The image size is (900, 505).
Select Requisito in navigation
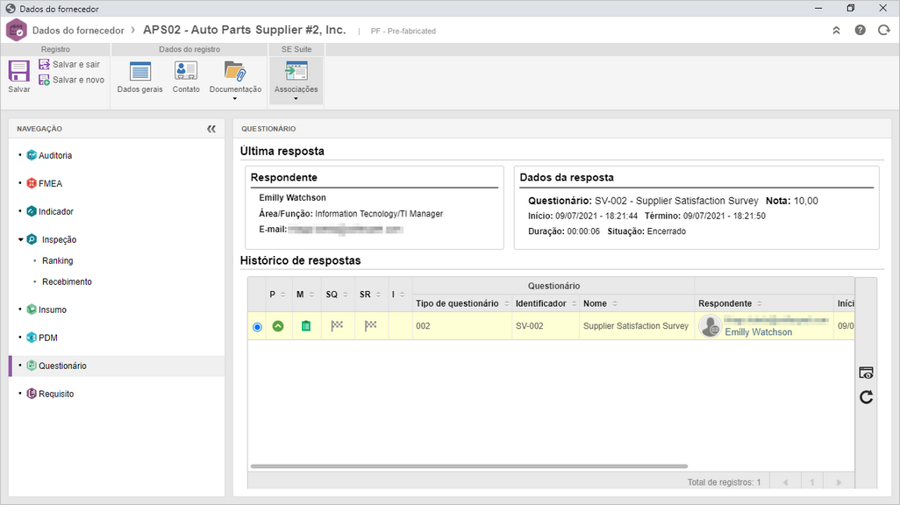(56, 395)
